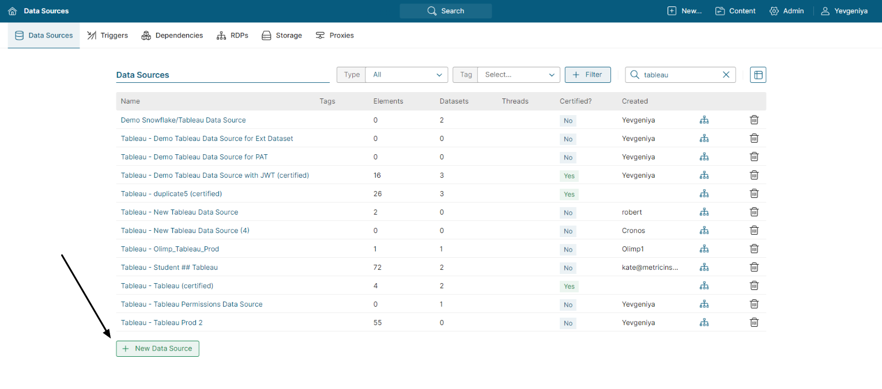
Task: Sort by the Elements column header
Action: [388, 101]
